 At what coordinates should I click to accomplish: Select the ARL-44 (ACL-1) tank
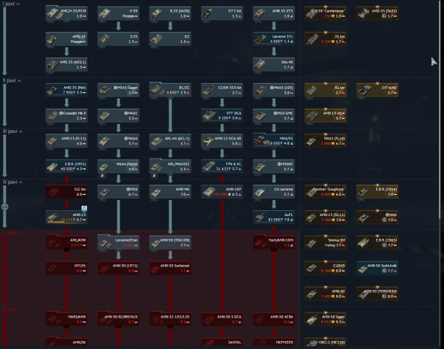(x=169, y=139)
